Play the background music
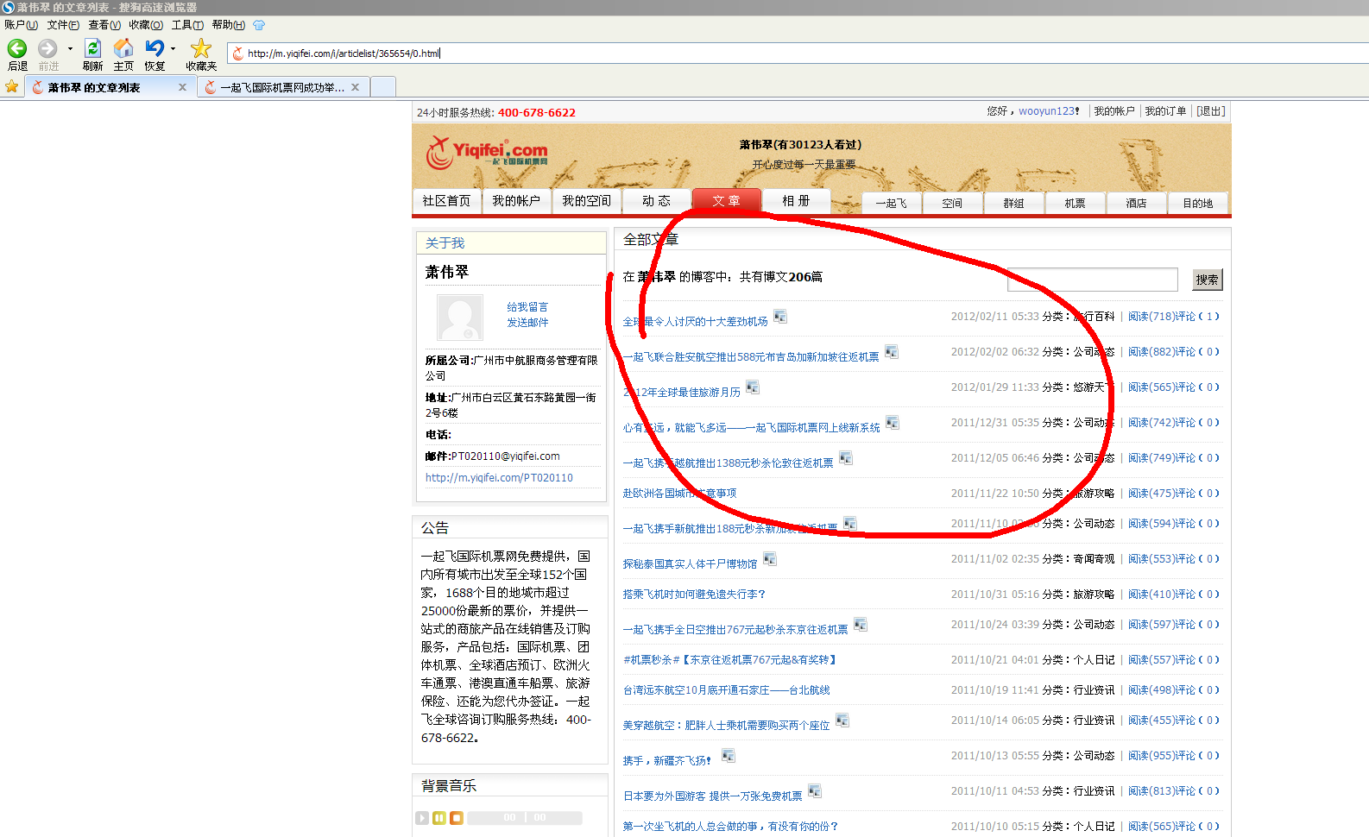1369x837 pixels. [x=422, y=818]
